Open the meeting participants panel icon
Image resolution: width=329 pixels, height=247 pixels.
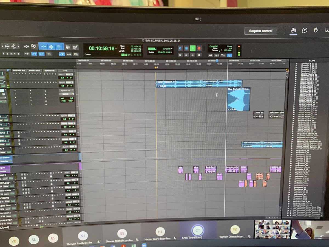[x=293, y=30]
